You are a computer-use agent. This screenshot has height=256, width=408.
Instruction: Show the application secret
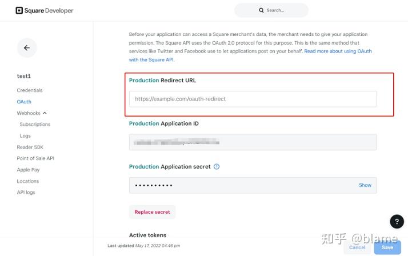click(365, 185)
